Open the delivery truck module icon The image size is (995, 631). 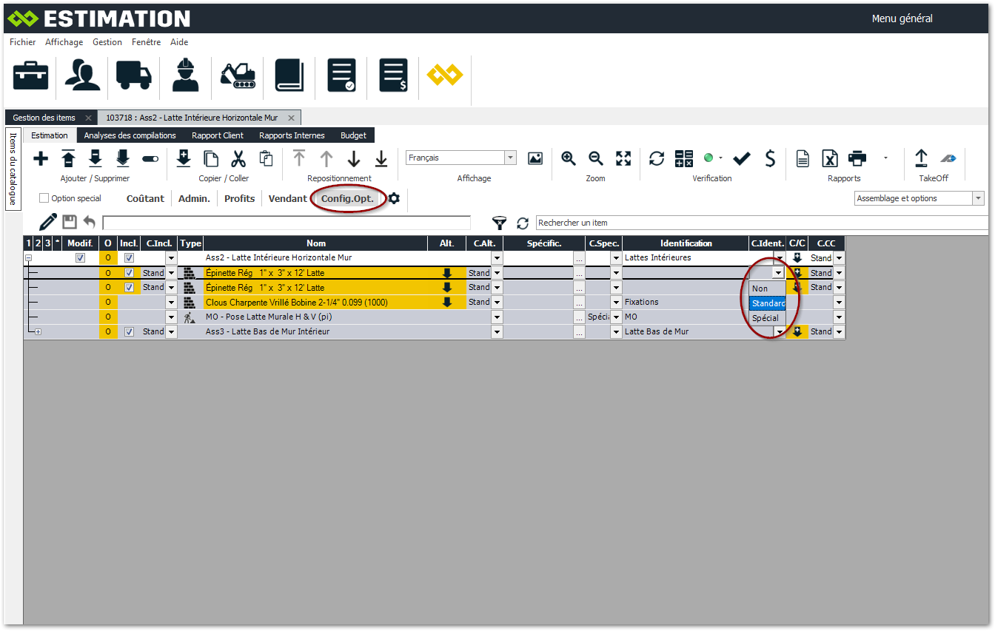[134, 75]
